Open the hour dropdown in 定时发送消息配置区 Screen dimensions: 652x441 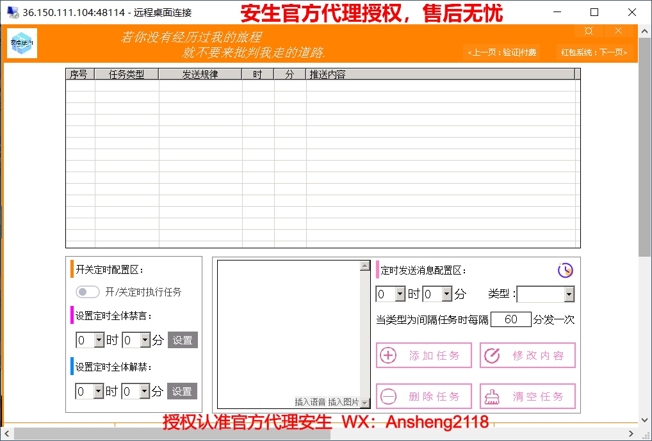pyautogui.click(x=400, y=294)
